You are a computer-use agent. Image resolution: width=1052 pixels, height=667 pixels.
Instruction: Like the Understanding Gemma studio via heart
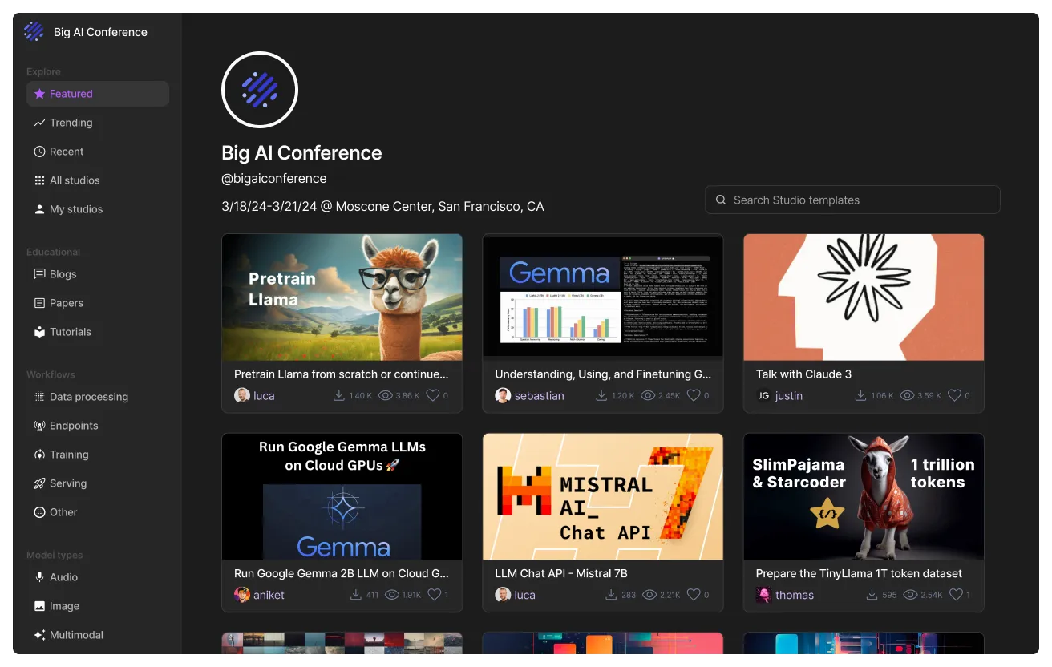click(x=694, y=395)
